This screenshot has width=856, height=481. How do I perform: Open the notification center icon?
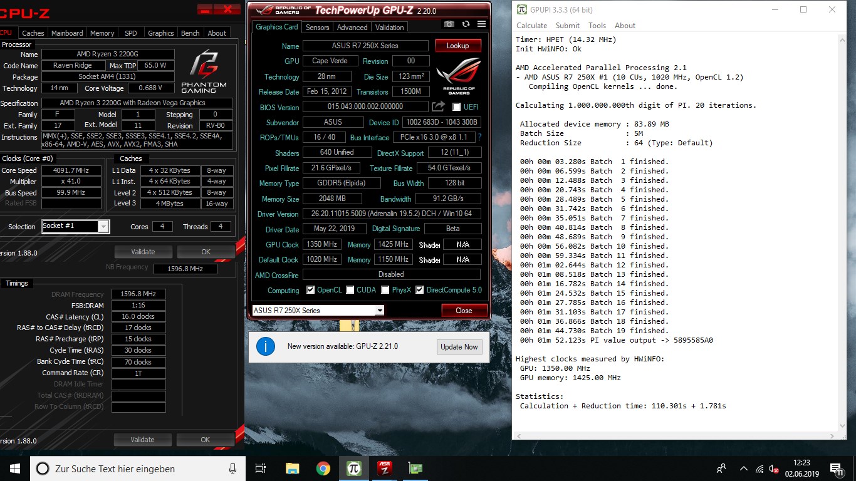click(836, 468)
